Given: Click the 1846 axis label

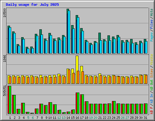Looking at the screenshot, I should [5, 58].
